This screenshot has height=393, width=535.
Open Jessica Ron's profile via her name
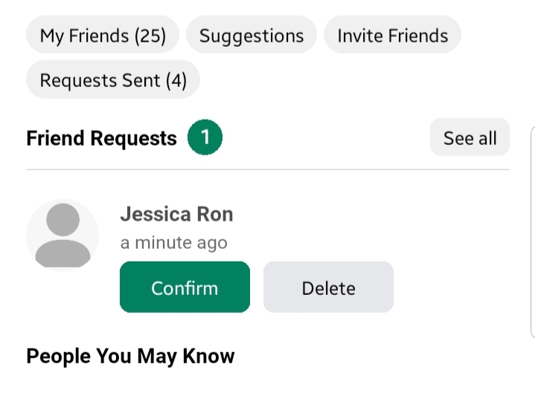[x=176, y=215]
